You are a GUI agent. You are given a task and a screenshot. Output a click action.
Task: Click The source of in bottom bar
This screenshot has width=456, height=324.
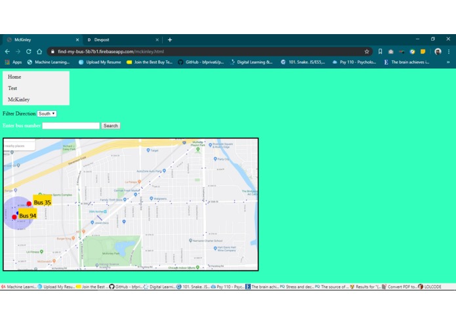coord(332,287)
